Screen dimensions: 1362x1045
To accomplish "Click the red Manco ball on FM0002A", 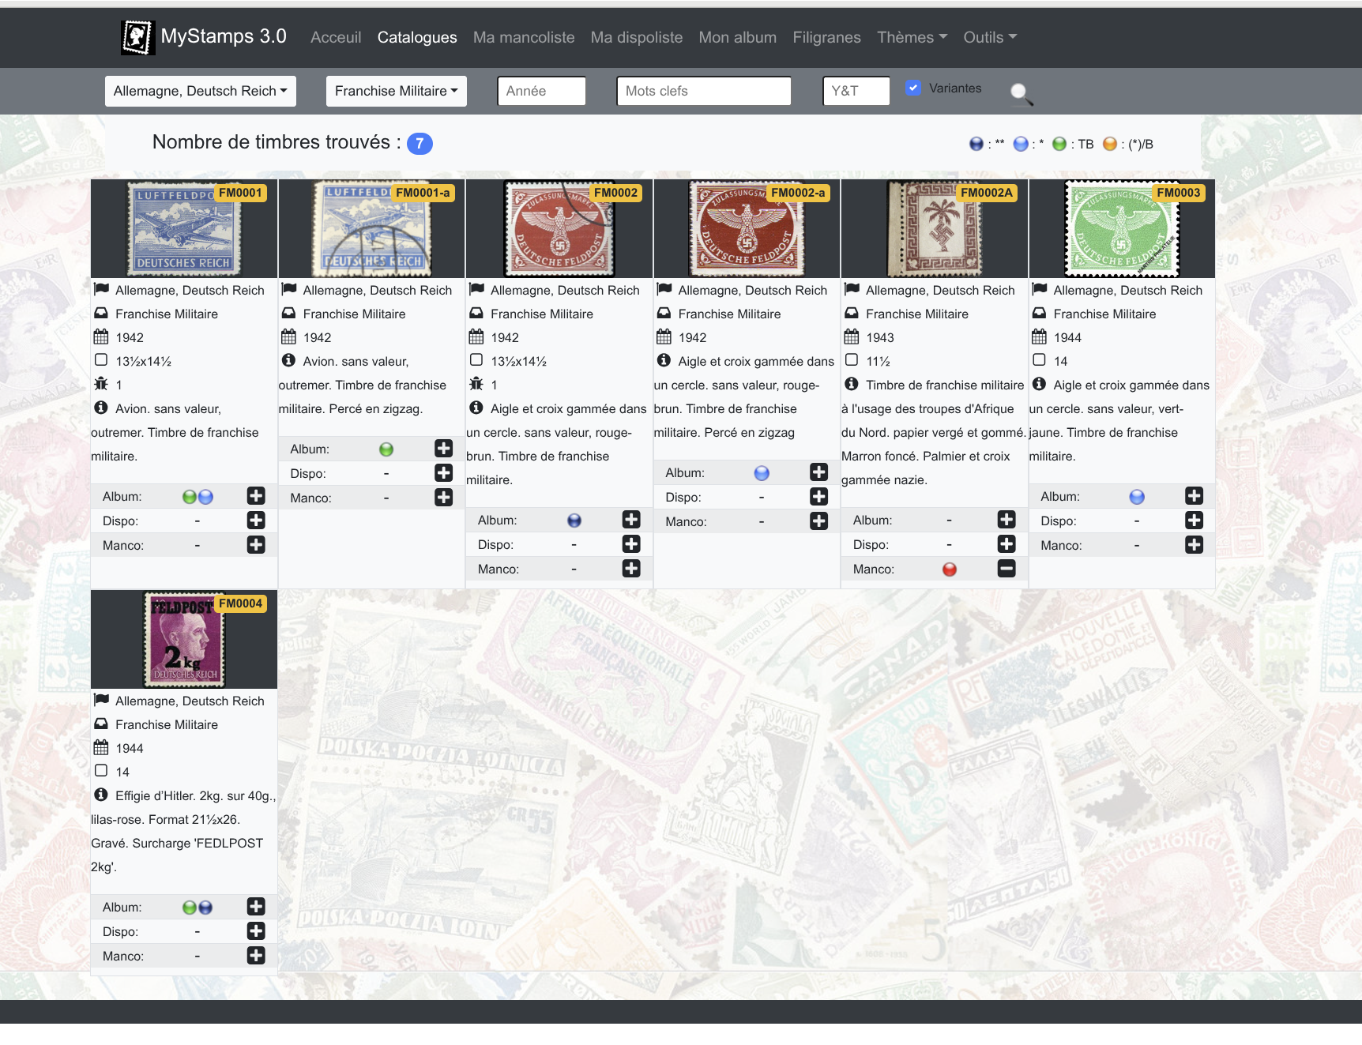I will (950, 569).
